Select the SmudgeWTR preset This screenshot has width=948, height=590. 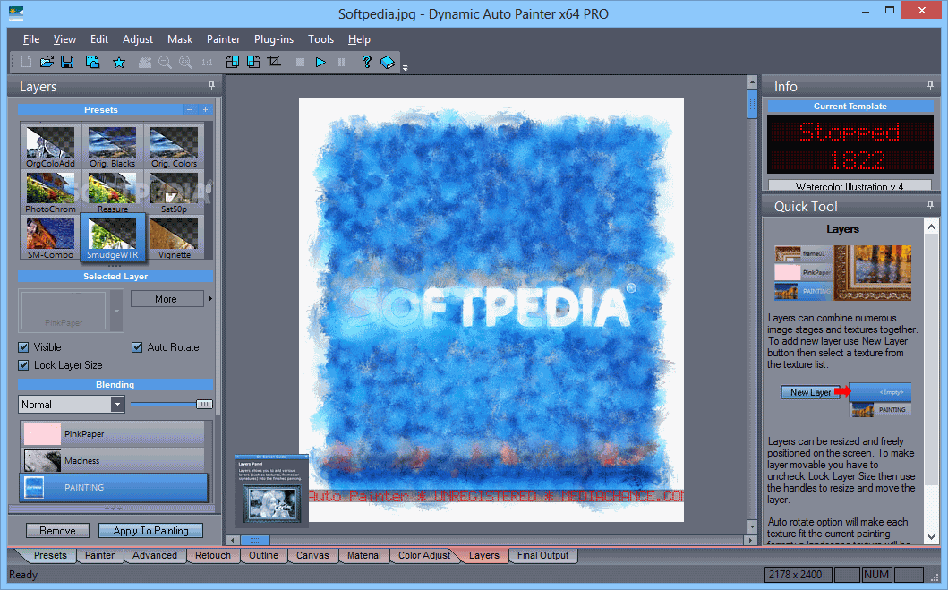pos(113,237)
